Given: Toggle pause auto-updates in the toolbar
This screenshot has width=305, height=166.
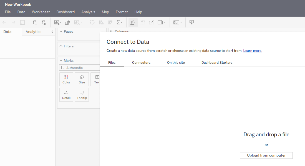Looking at the screenshot, I should [x=44, y=22].
